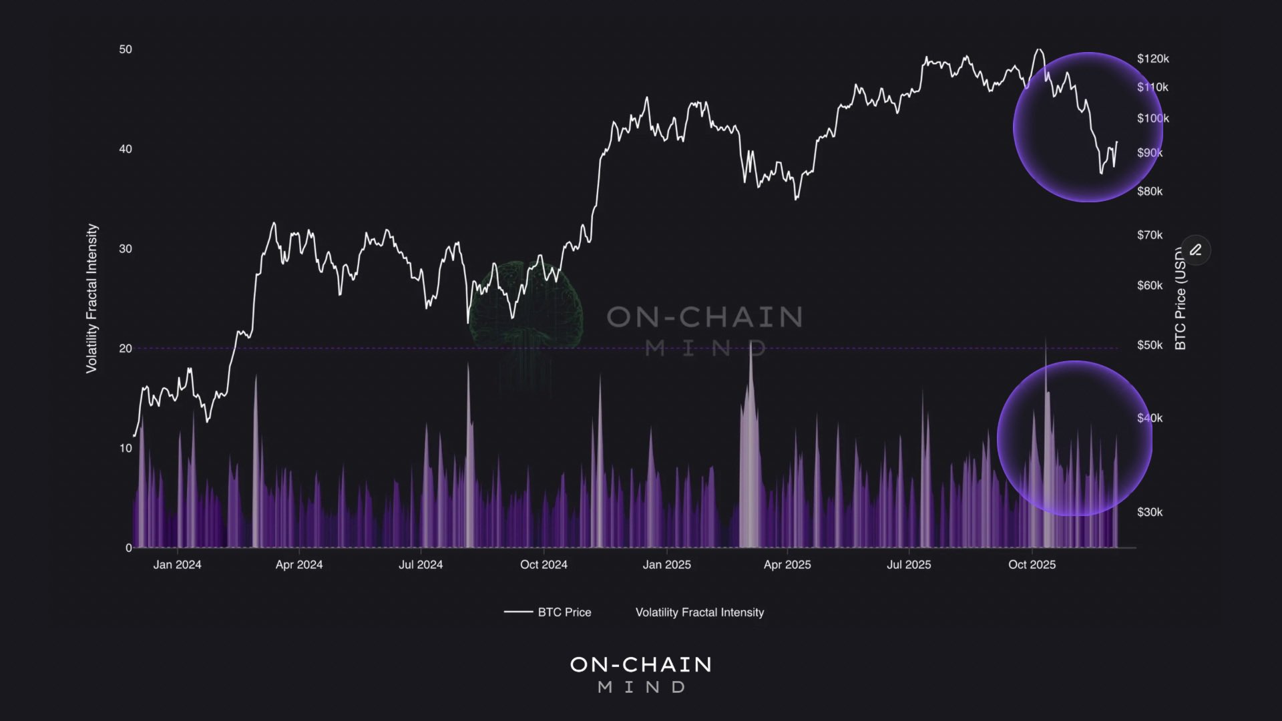Select the Apr 2024 axis label
This screenshot has height=721, width=1282.
click(299, 565)
